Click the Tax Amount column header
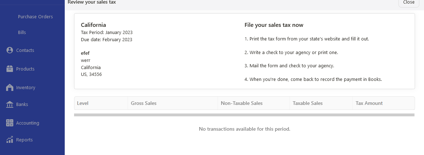This screenshot has width=424, height=155. click(383, 103)
